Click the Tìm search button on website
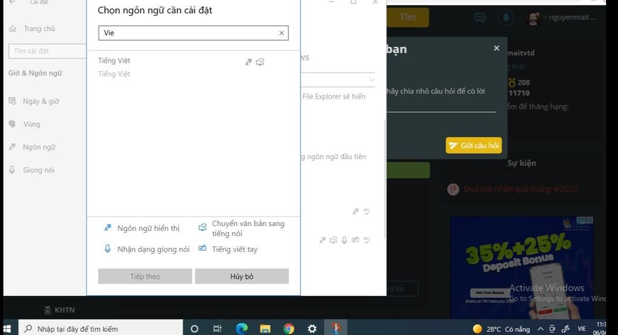Image resolution: width=618 pixels, height=335 pixels. (x=407, y=17)
